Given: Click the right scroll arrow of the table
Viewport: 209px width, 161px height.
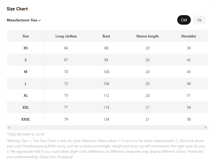Looking at the screenshot, I should pyautogui.click(x=205, y=127).
